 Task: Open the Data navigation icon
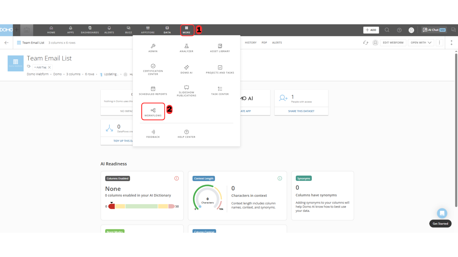point(167,30)
